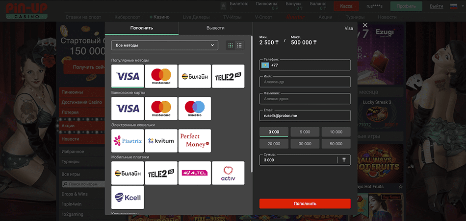Select Activ mobile payment
466x221 pixels.
coord(228,173)
